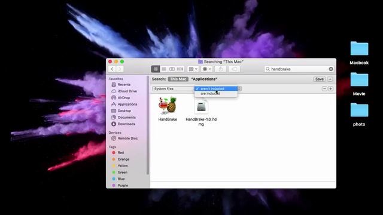
Task: Open the arrange items dropdown
Action: coord(193,69)
